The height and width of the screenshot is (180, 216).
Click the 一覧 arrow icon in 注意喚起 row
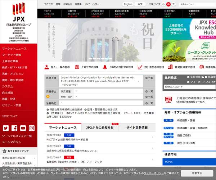[x=147, y=103]
